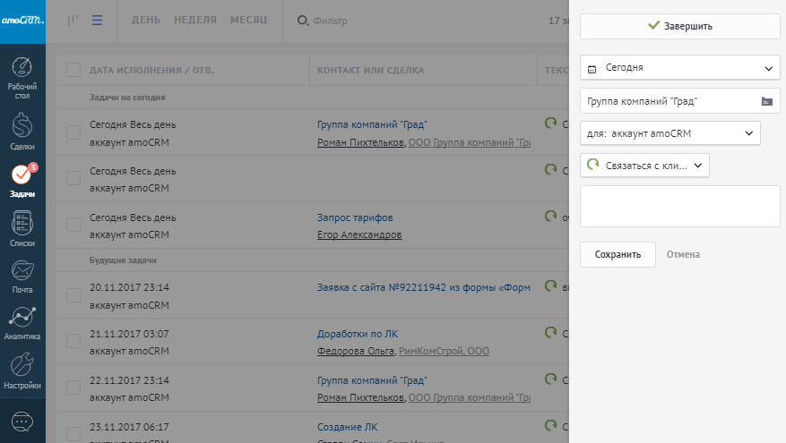This screenshot has height=443, width=786.
Task: Open Федорова Ольга contact link
Action: pyautogui.click(x=356, y=351)
